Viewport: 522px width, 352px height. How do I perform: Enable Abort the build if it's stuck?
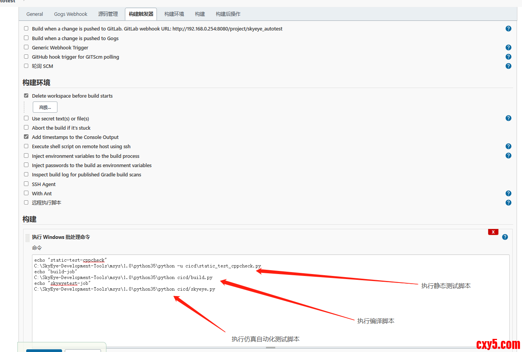26,127
